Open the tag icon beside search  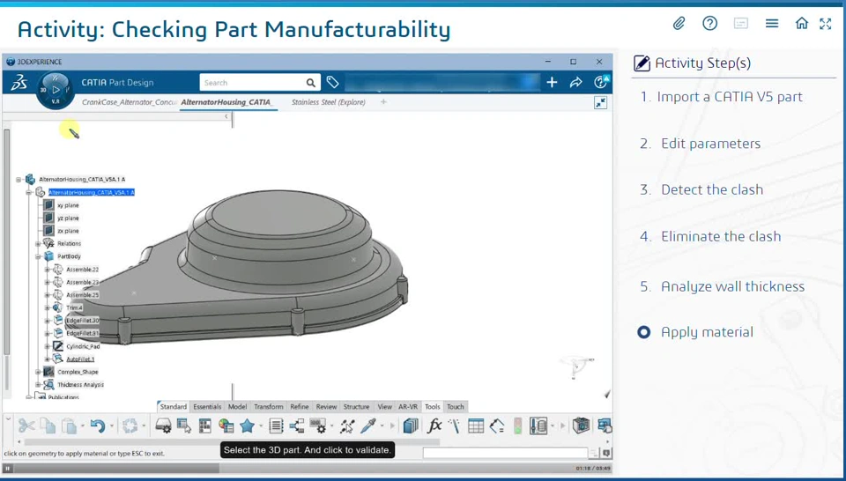[332, 82]
